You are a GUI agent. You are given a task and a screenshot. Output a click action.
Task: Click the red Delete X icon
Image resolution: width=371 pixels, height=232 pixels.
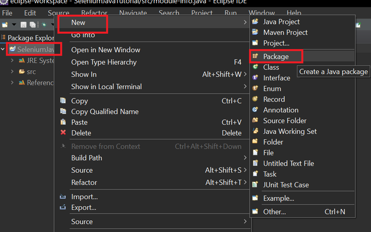pyautogui.click(x=63, y=133)
